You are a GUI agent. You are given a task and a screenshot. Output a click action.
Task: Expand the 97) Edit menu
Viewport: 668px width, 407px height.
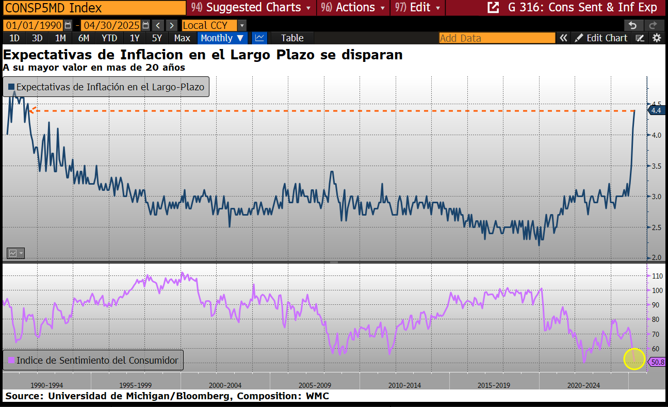pos(418,7)
